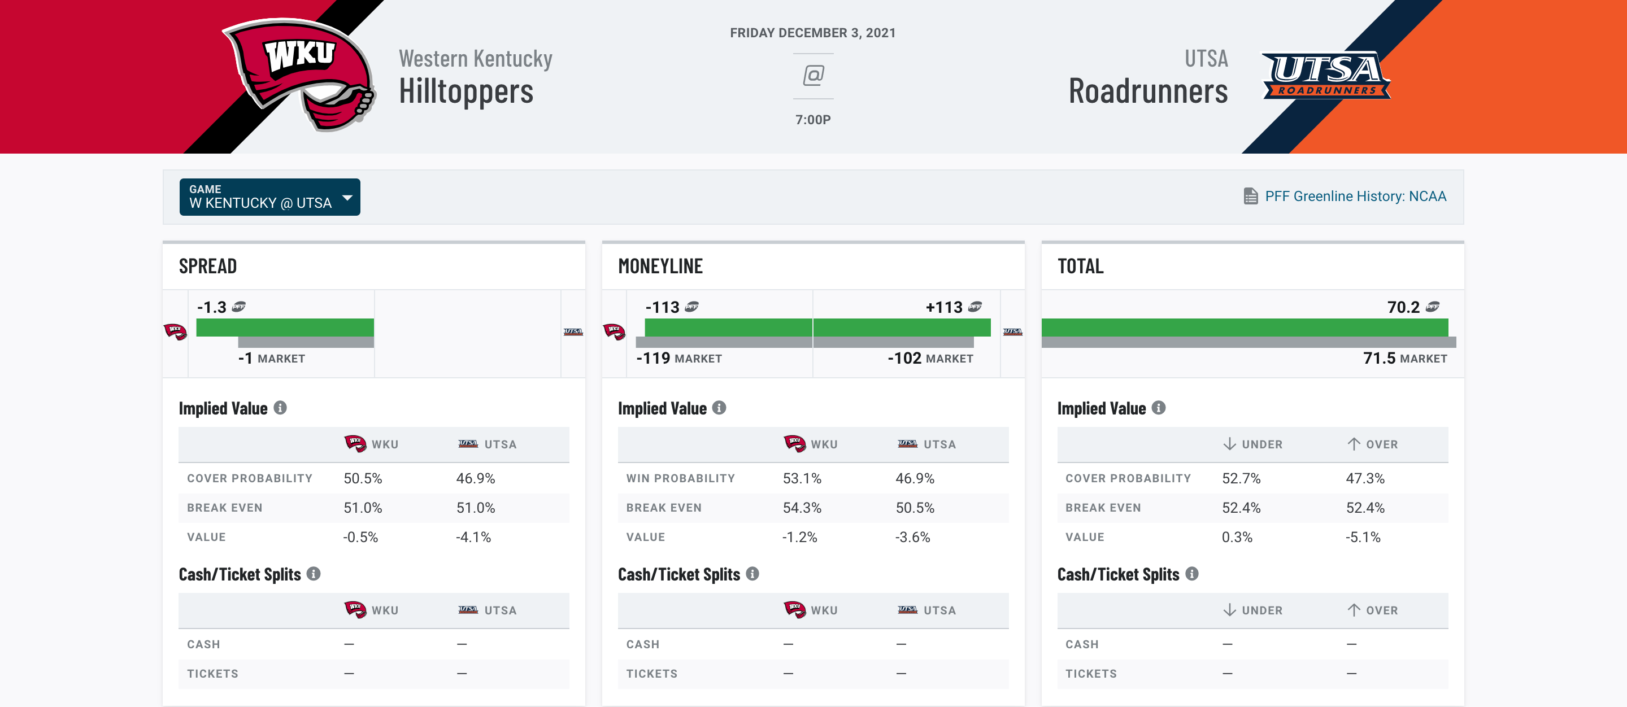The width and height of the screenshot is (1627, 707).
Task: Open the Moneyline Implied Value info icon
Action: 719,408
